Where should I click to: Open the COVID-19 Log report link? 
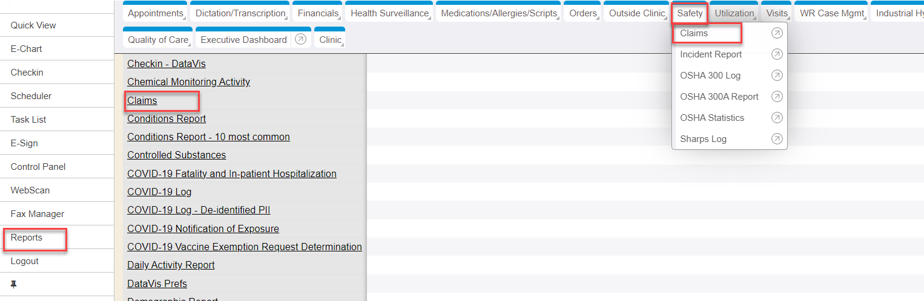tap(159, 192)
